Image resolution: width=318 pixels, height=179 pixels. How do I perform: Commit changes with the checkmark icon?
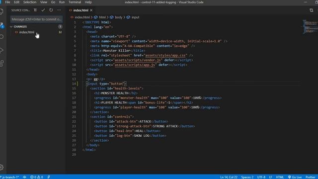tap(43, 10)
